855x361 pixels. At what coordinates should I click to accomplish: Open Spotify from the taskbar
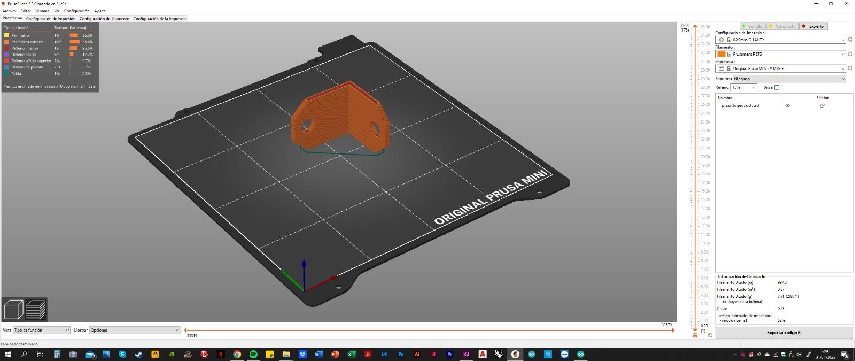click(253, 354)
